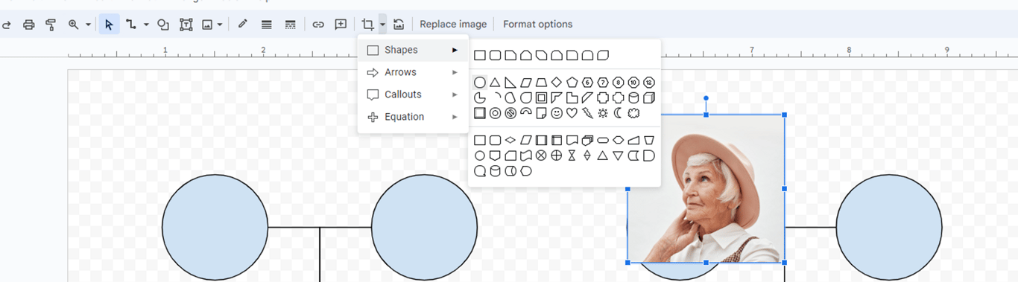Open Border weight options

[266, 25]
